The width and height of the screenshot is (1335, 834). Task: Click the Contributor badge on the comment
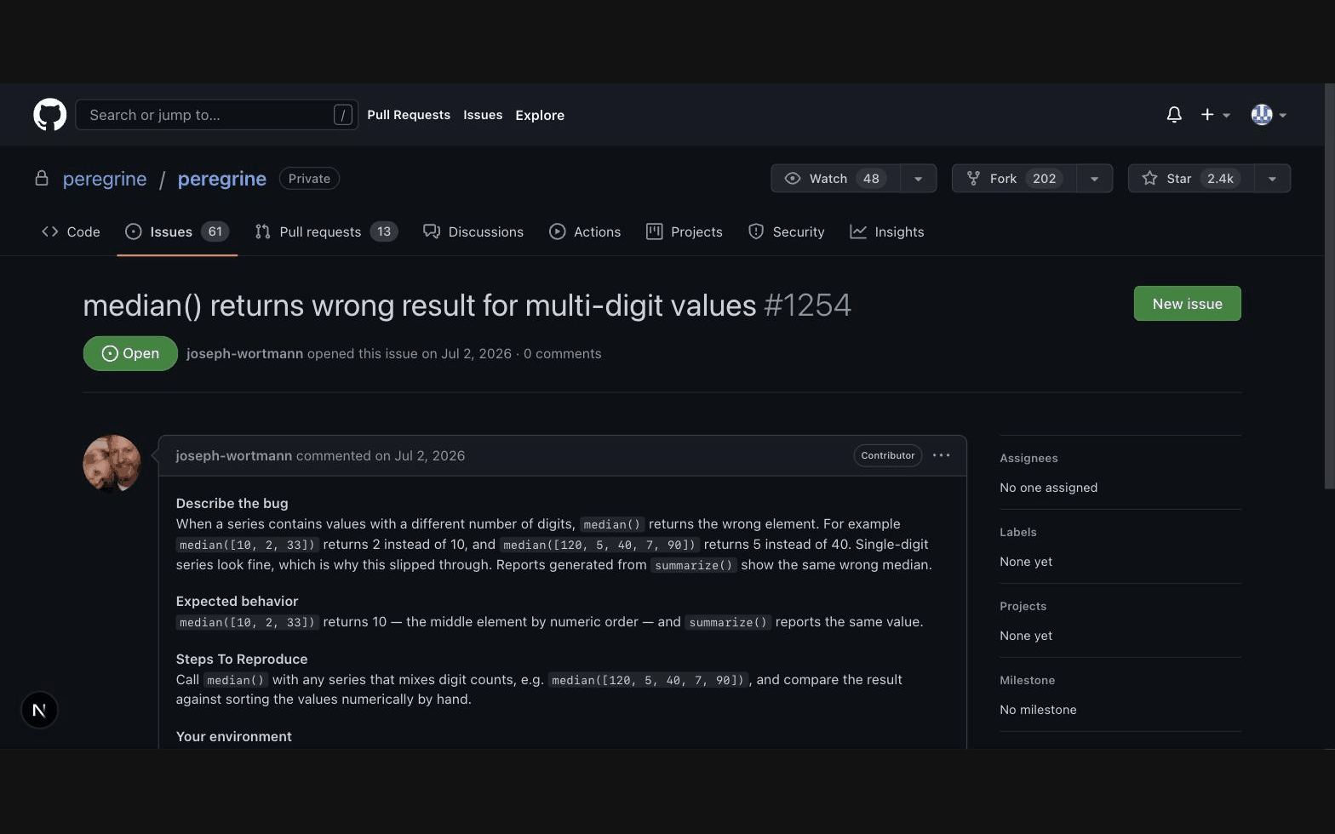tap(888, 455)
